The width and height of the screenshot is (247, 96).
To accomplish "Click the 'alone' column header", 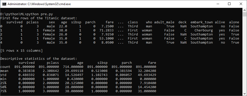I will point(234,22).
